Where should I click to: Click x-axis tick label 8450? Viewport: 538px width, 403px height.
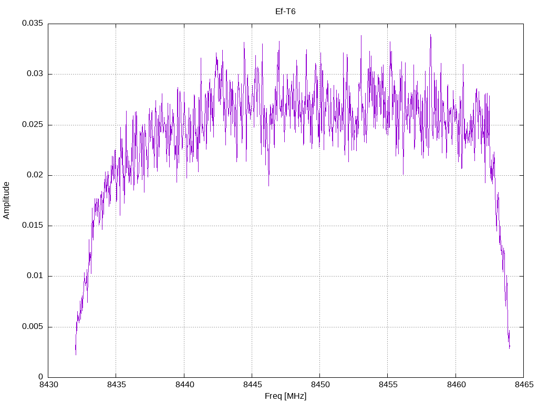320,385
